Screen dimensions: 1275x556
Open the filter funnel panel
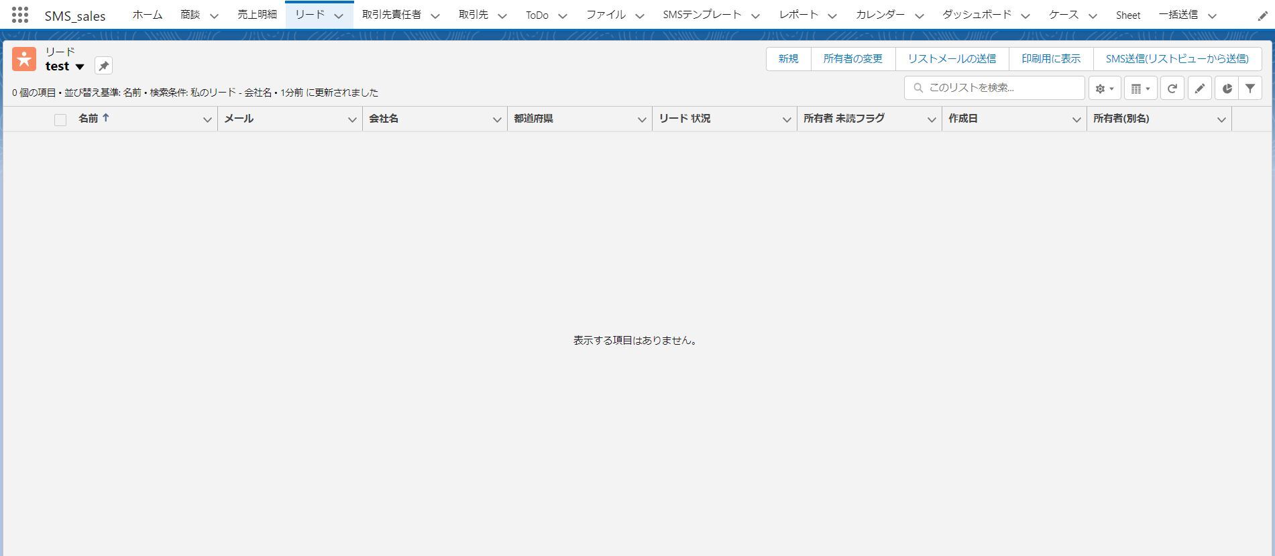[x=1250, y=89]
